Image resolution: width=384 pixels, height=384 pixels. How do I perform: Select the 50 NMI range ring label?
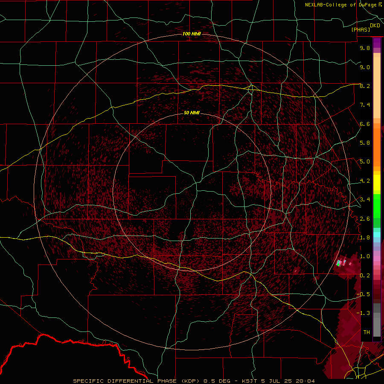click(192, 113)
